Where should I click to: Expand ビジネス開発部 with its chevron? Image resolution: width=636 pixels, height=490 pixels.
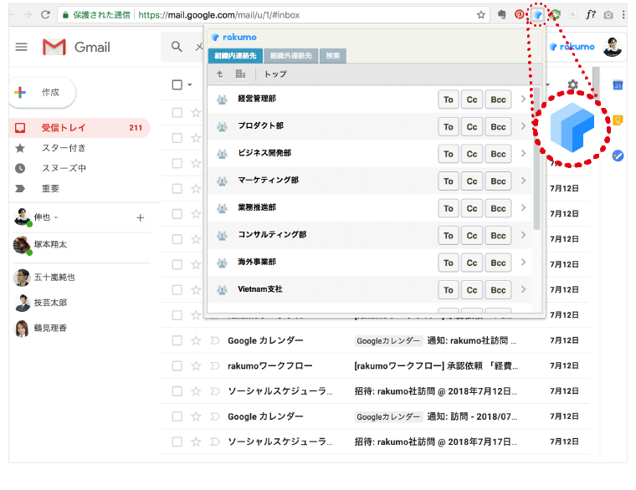tap(523, 153)
